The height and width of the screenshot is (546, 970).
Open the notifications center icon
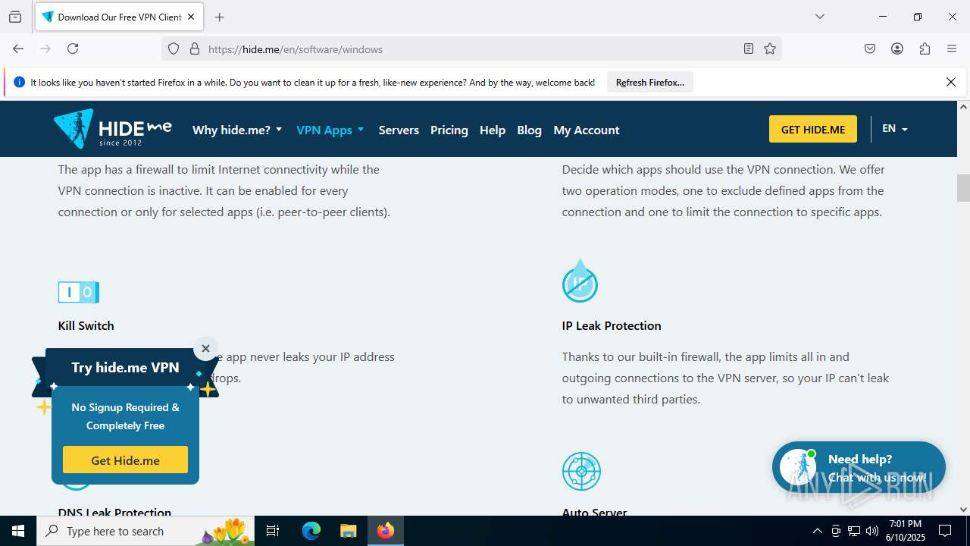(x=945, y=531)
